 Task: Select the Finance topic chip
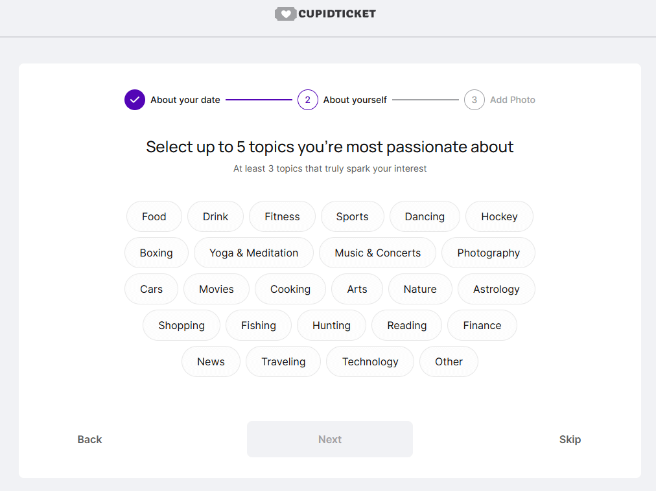[482, 325]
